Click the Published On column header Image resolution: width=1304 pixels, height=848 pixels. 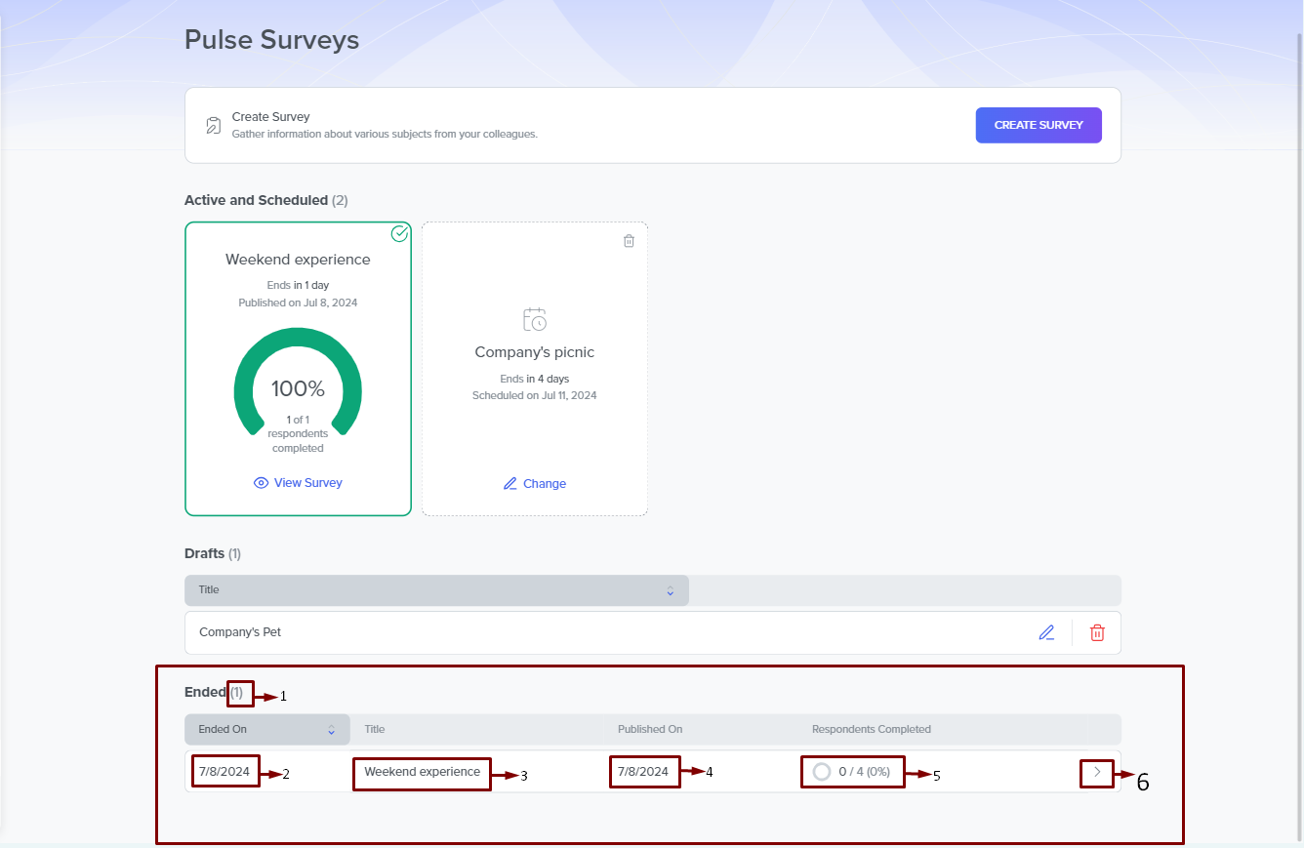tap(649, 730)
